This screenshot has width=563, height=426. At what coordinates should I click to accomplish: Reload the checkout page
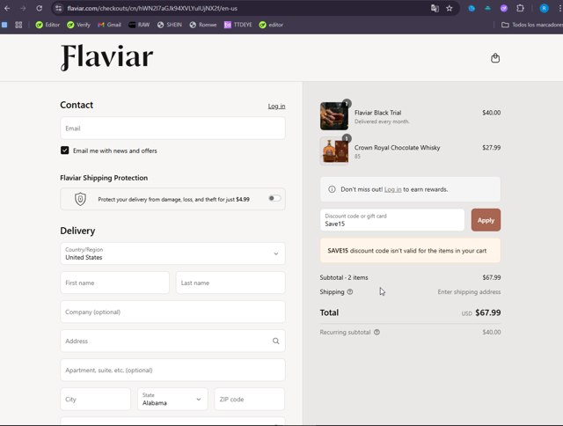coord(39,8)
